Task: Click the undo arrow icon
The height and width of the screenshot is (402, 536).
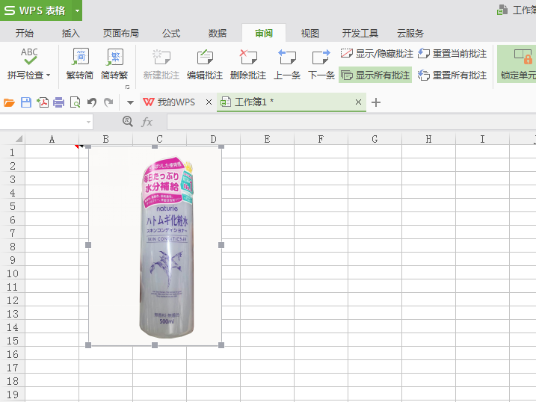Action: coord(92,102)
